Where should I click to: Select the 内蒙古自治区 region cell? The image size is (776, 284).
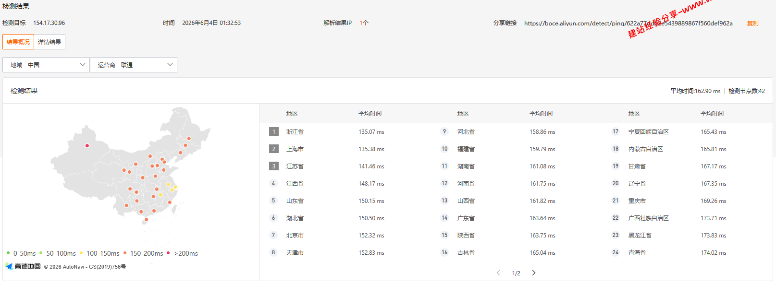pos(646,149)
